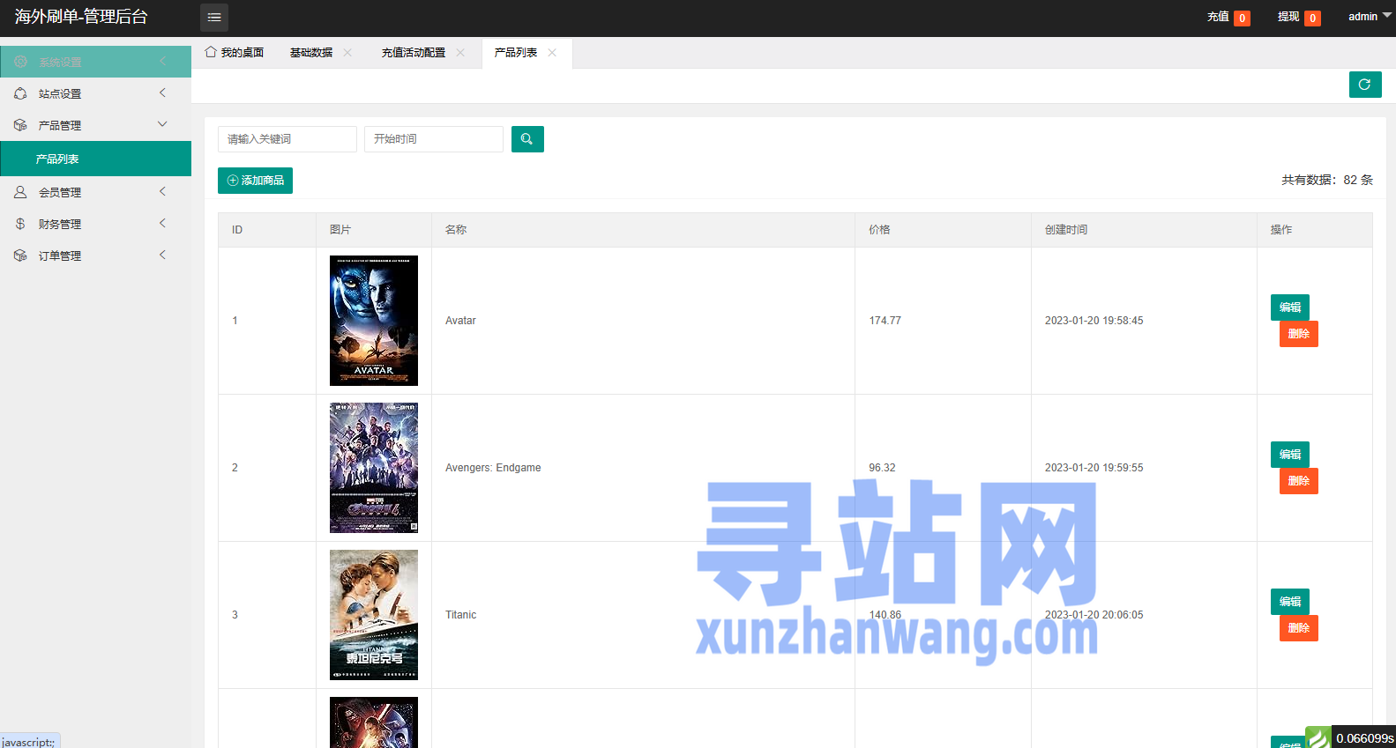Click the date 2023-01-20 19:58:45
The width and height of the screenshot is (1396, 748).
(x=1094, y=321)
